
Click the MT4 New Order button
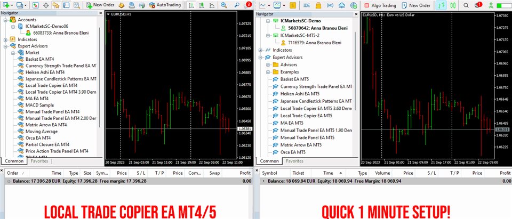[x=100, y=5]
